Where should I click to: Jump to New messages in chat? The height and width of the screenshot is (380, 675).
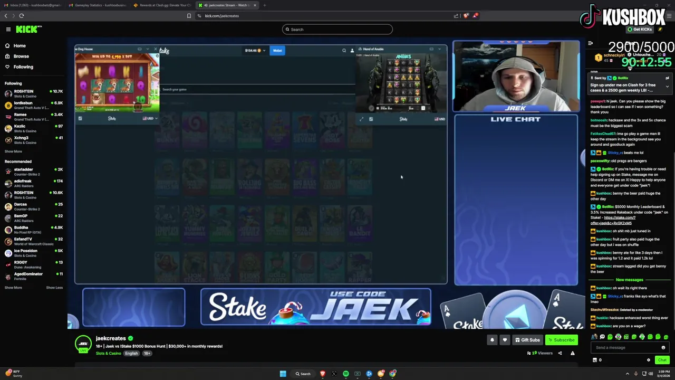pyautogui.click(x=629, y=280)
